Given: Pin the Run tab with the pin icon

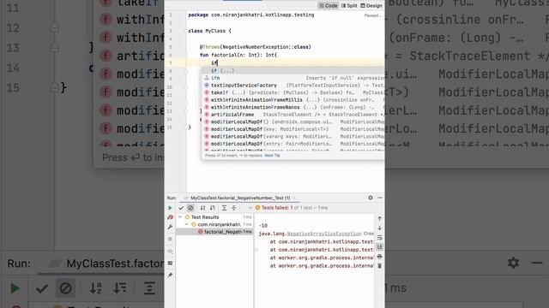Looking at the screenshot, I should click(170, 275).
